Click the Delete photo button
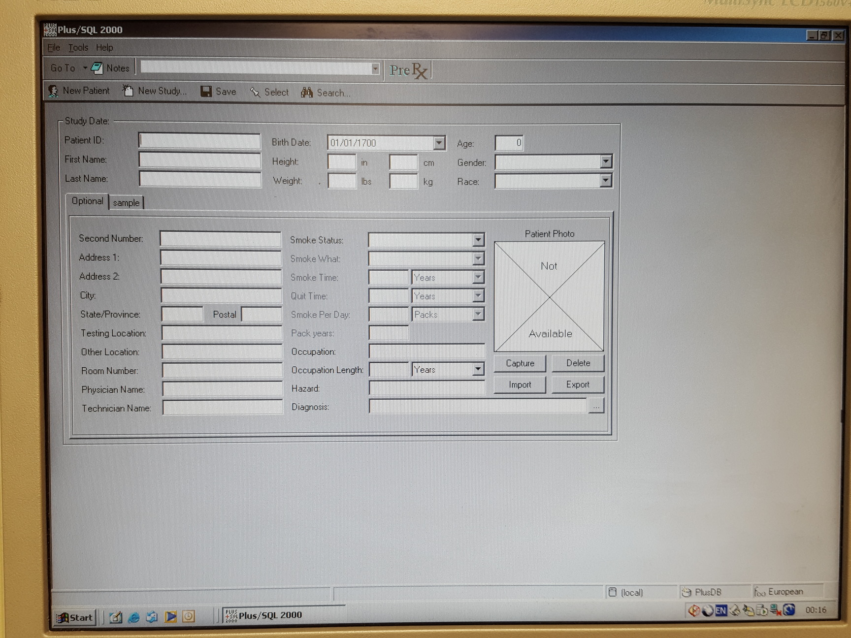Screen dimensions: 851x638 click(x=578, y=363)
